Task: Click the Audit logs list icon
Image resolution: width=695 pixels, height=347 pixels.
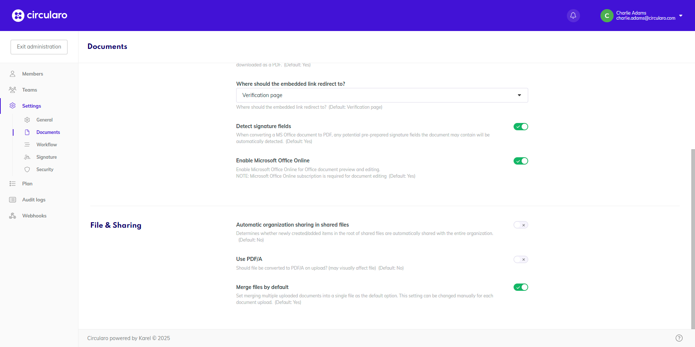Action: [x=12, y=200]
